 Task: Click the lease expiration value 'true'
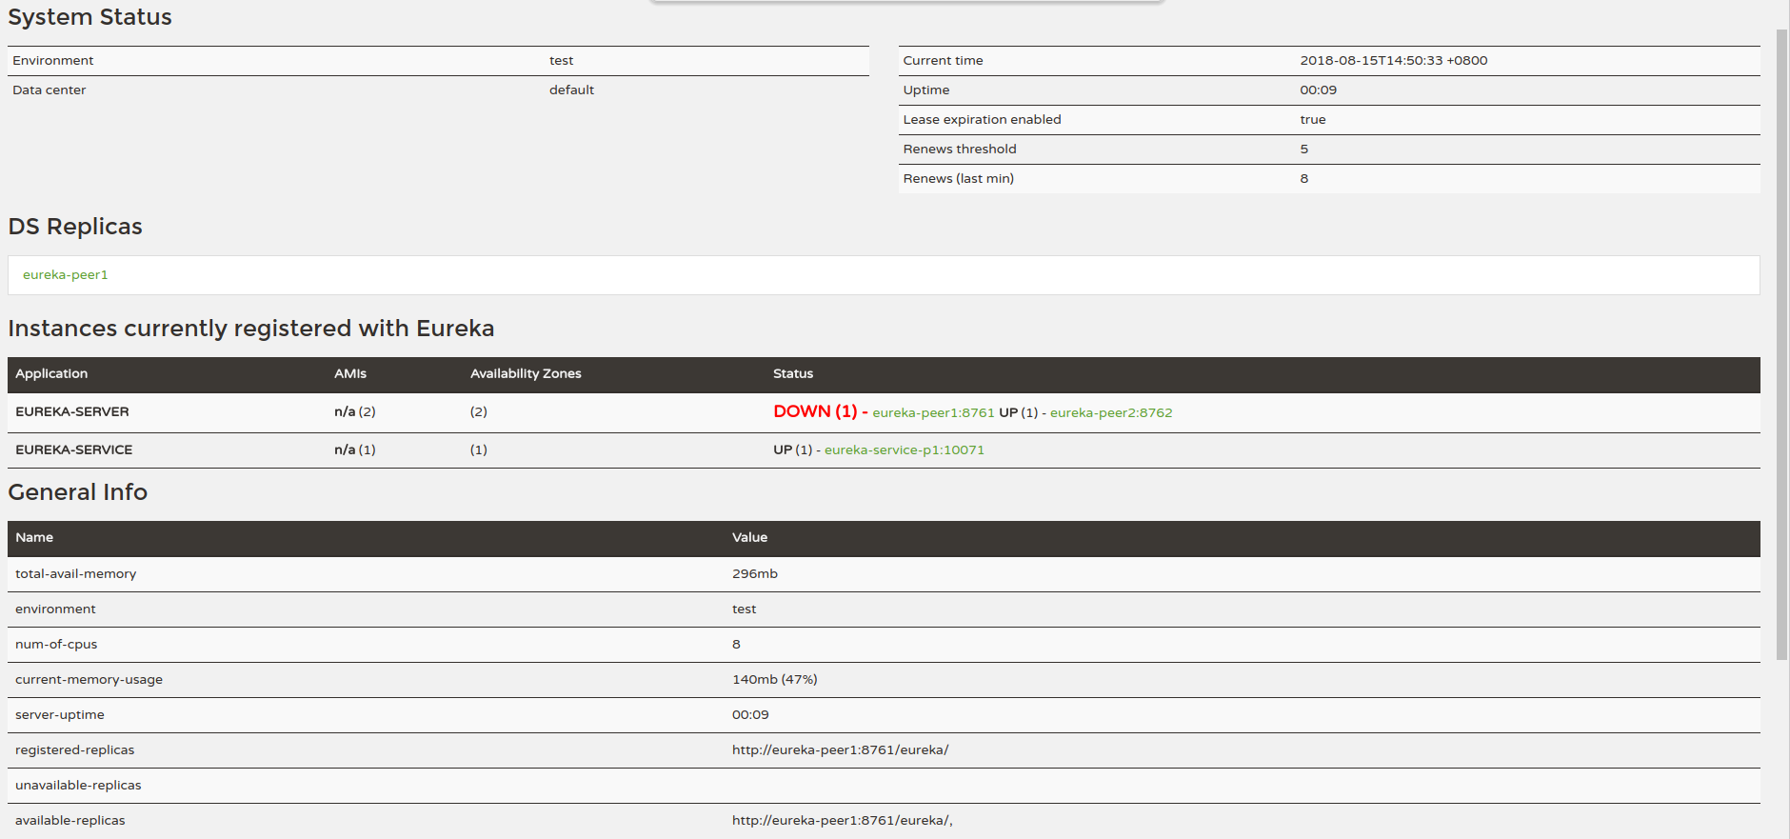1313,119
